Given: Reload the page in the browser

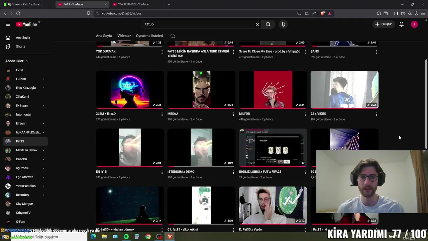Looking at the screenshot, I should pos(18,13).
